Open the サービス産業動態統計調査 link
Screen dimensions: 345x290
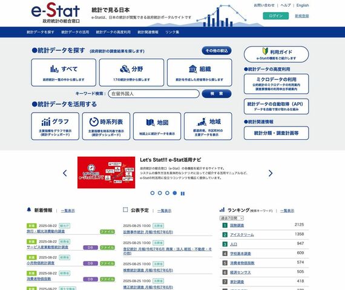coord(48,247)
